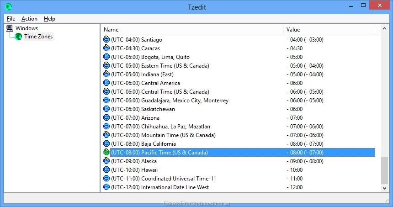
Task: Click the globe icon beside Saskatchewan
Action: 106,109
